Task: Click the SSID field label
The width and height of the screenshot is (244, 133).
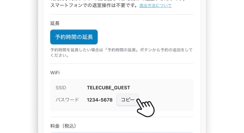Action: [x=61, y=88]
